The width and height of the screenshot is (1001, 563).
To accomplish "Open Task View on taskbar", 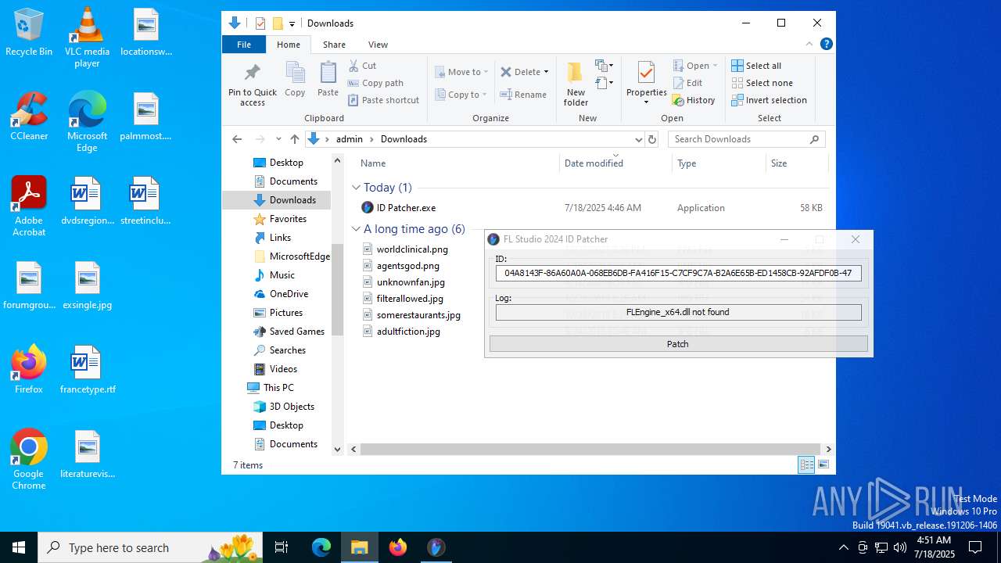I will (282, 547).
